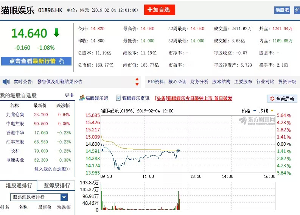300x215 pixels.
Task: Open the 香港中华 stock row
Action: tap(37, 133)
